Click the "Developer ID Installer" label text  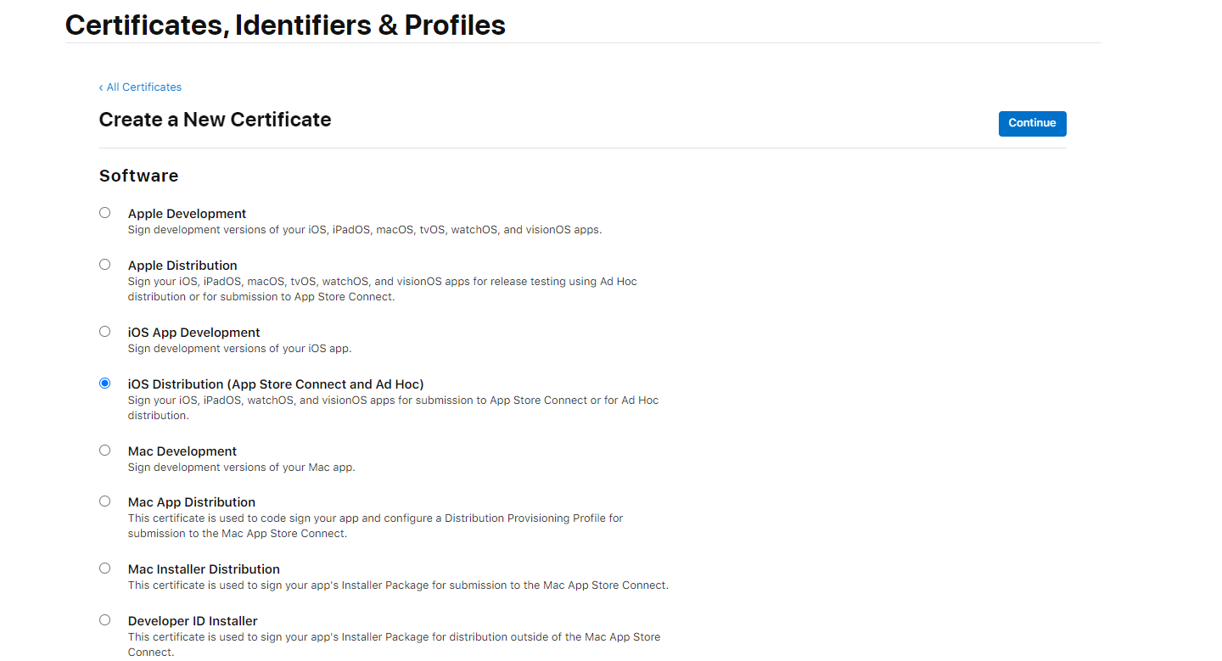pos(193,621)
